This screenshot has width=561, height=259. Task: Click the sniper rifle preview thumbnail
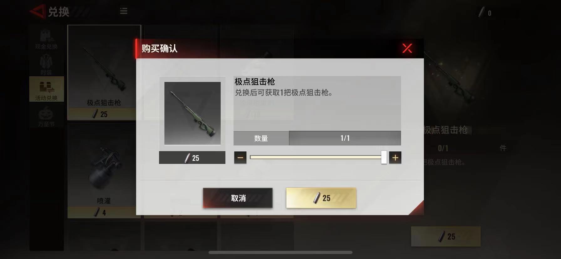point(192,114)
